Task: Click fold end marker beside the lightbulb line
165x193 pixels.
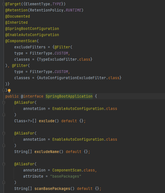Action: tap(4, 90)
